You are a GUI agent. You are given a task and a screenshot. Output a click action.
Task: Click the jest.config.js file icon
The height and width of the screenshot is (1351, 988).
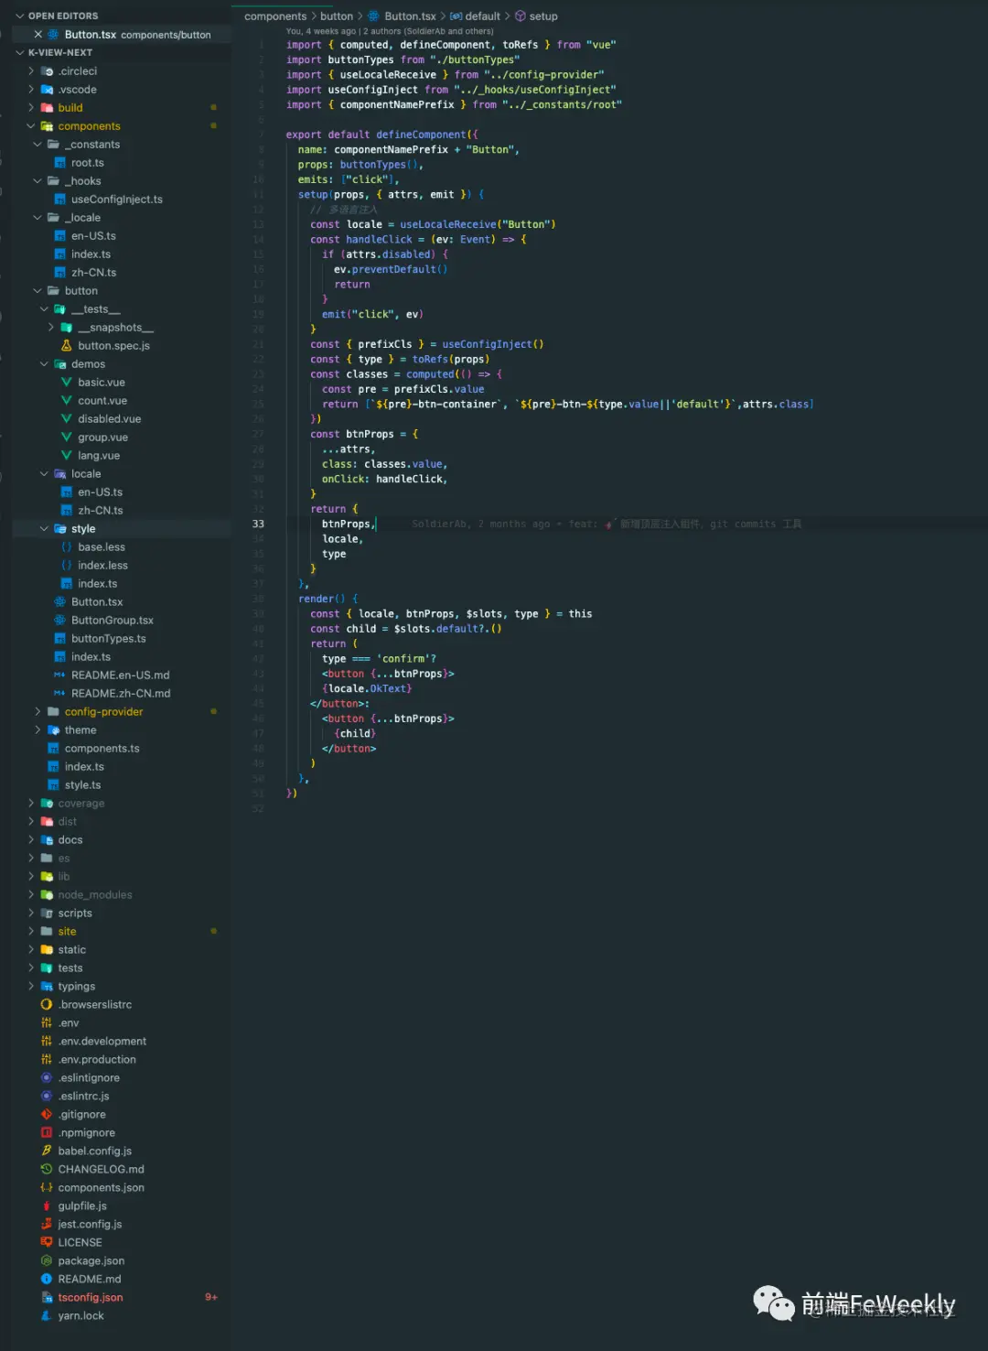[x=47, y=1224]
